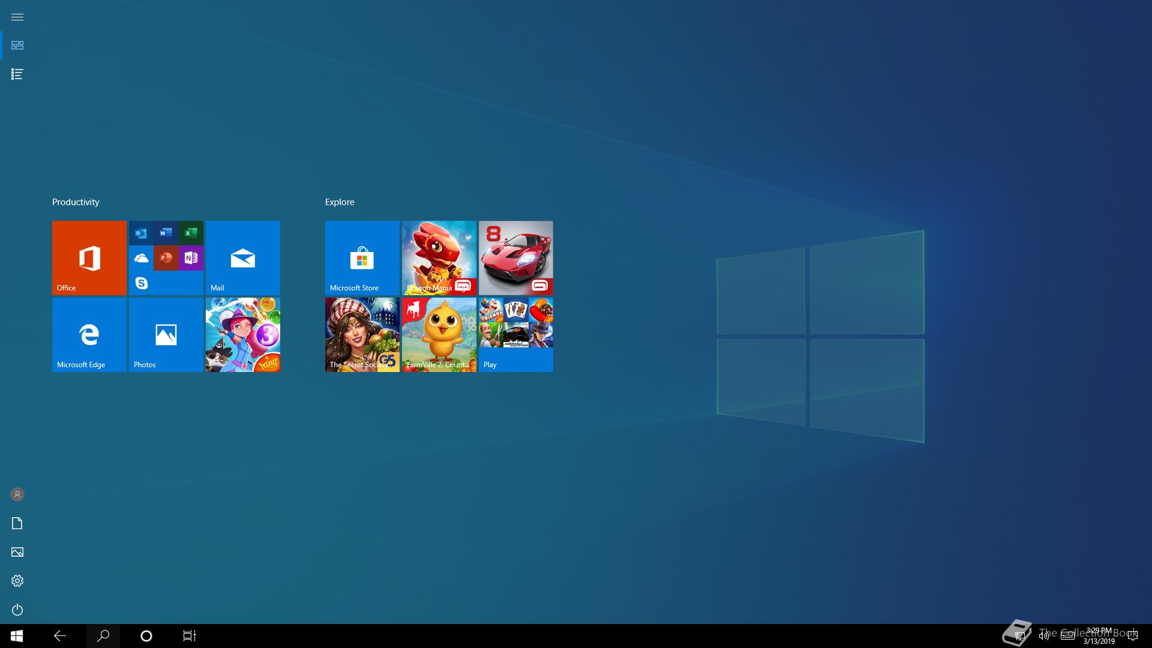Open the Pictures folder shortcut
Screen dimensions: 1152x648
click(x=17, y=552)
